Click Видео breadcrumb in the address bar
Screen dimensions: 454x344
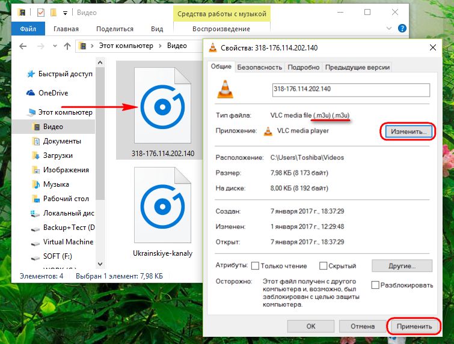point(177,46)
